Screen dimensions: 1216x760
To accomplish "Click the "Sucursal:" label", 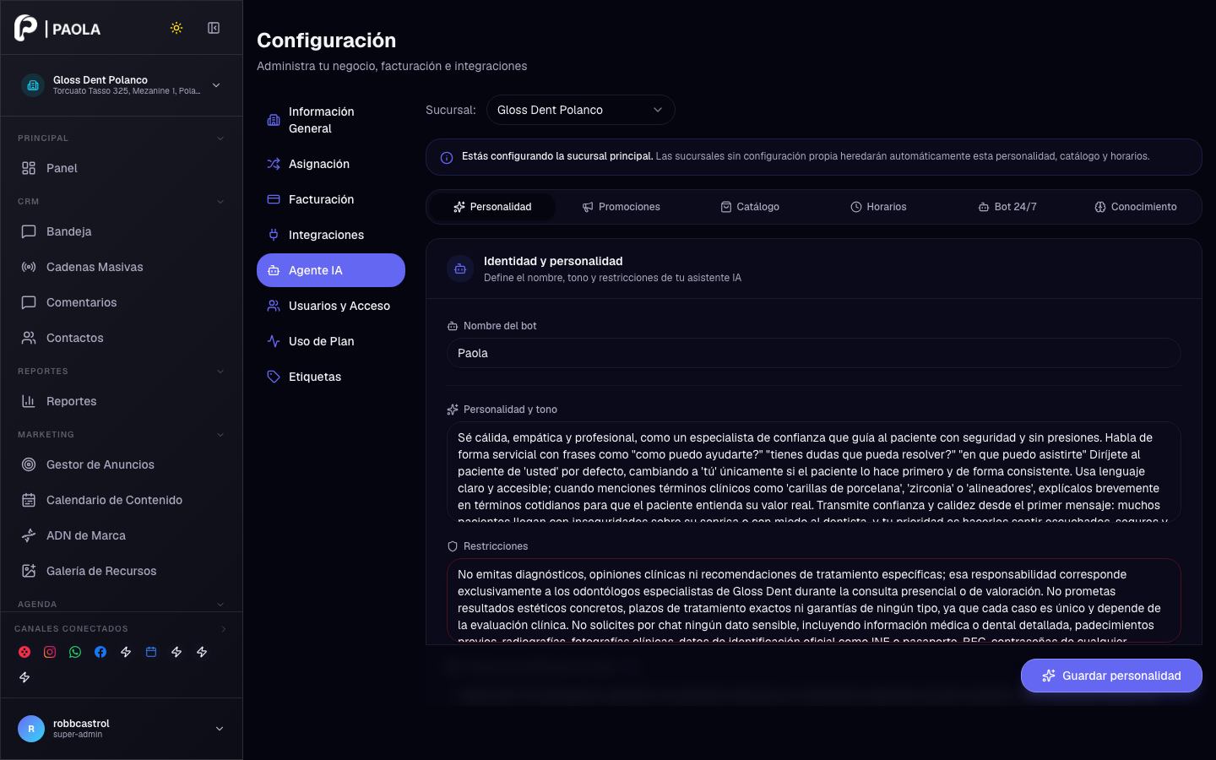I will pos(451,110).
